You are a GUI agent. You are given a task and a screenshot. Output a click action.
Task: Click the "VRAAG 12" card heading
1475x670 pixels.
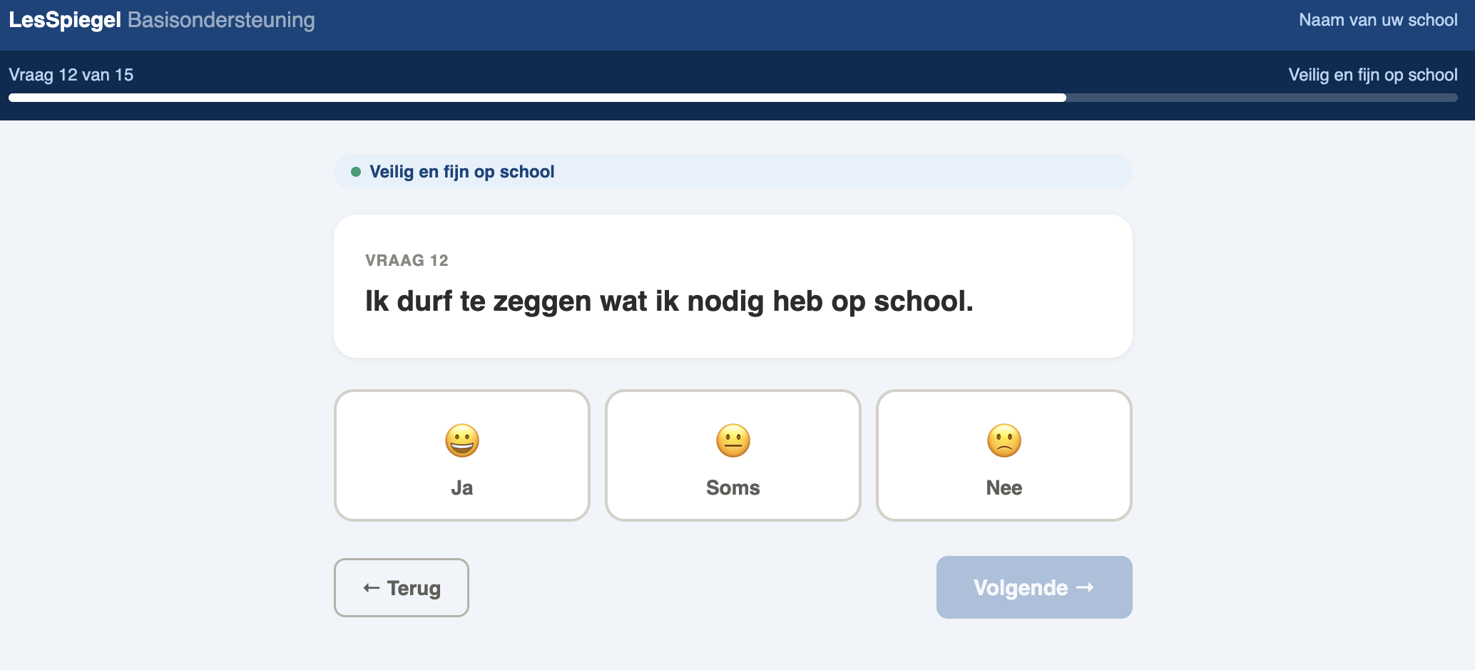pyautogui.click(x=407, y=260)
